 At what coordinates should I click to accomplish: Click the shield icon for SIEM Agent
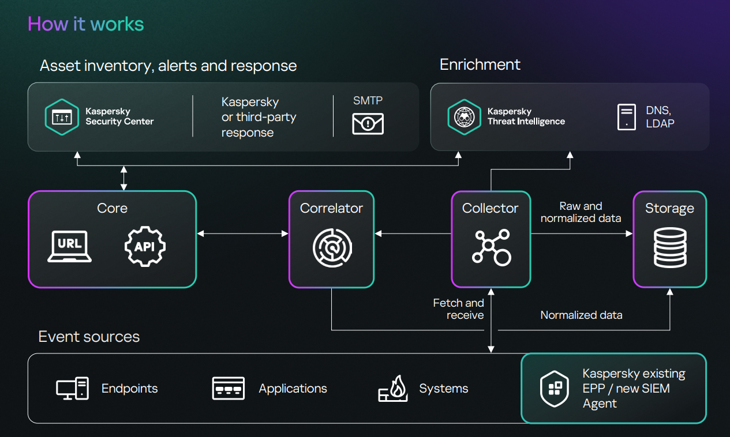click(554, 389)
